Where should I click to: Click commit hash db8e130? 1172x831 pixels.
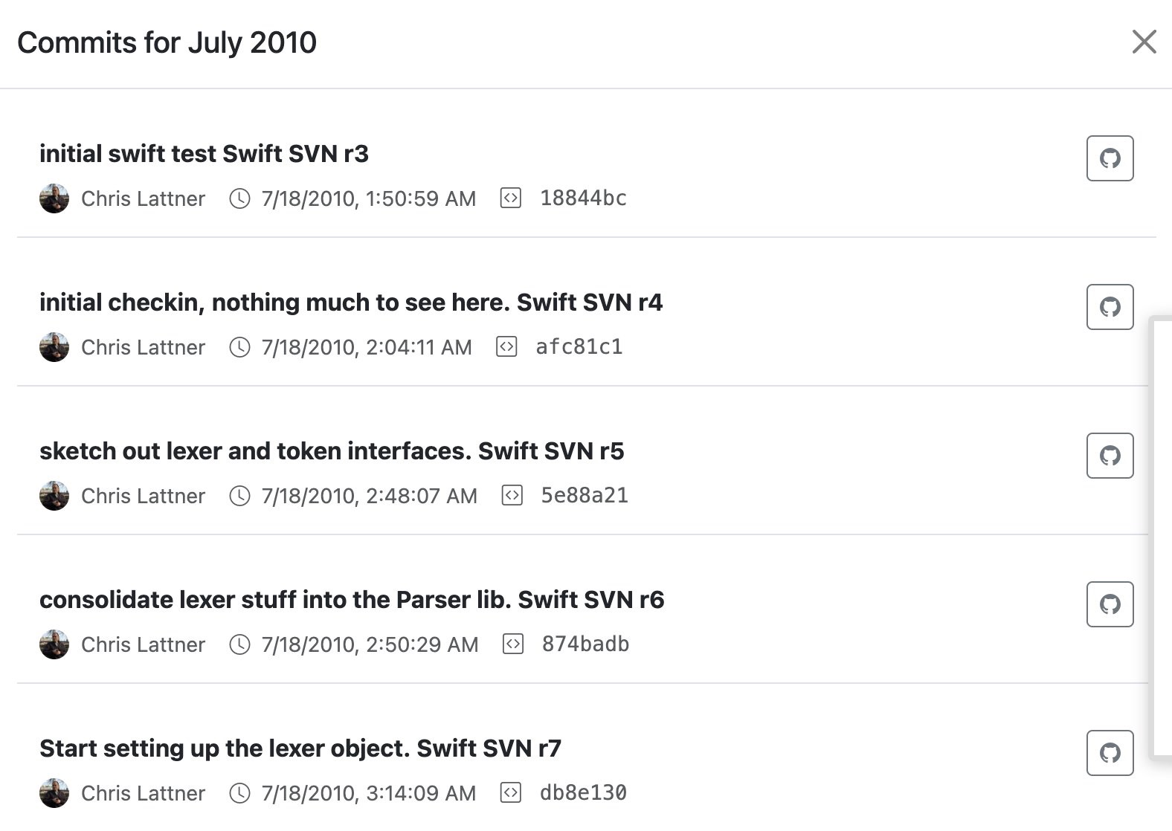583,793
